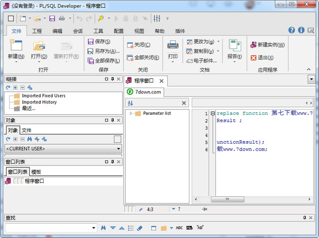Click the 全部关闭 (Close All) button

(143, 57)
